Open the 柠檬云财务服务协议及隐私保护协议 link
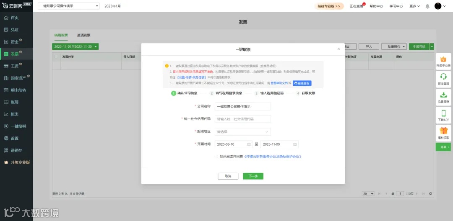The image size is (453, 221). 273,157
